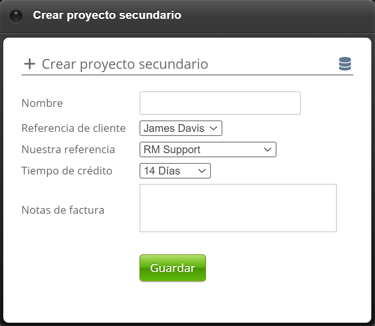Click the chevron arrow in Tiempo de crédito select
The width and height of the screenshot is (375, 326).
pos(202,171)
